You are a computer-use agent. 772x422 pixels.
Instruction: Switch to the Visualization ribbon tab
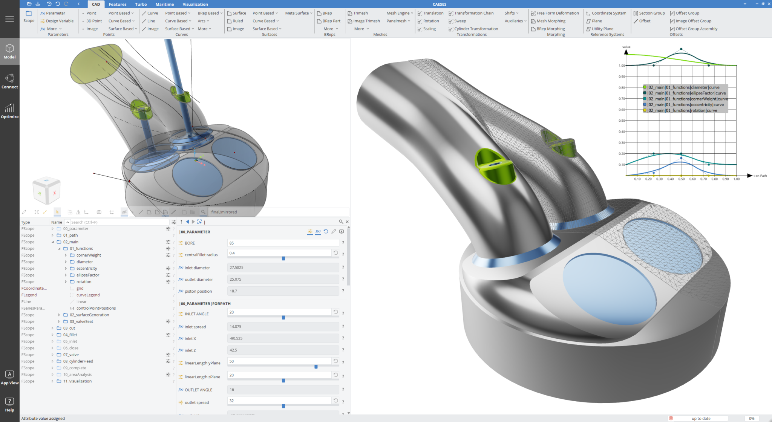[195, 4]
